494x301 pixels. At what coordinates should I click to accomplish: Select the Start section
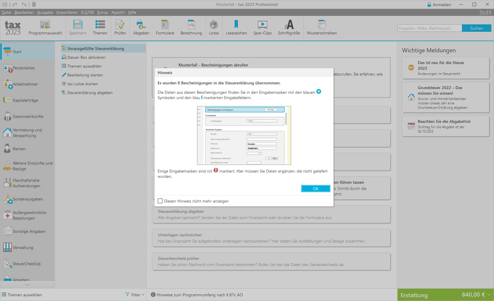pos(27,52)
